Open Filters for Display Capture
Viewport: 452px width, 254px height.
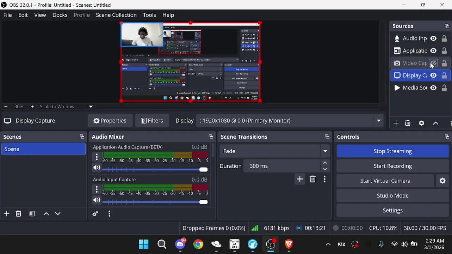pyautogui.click(x=152, y=121)
